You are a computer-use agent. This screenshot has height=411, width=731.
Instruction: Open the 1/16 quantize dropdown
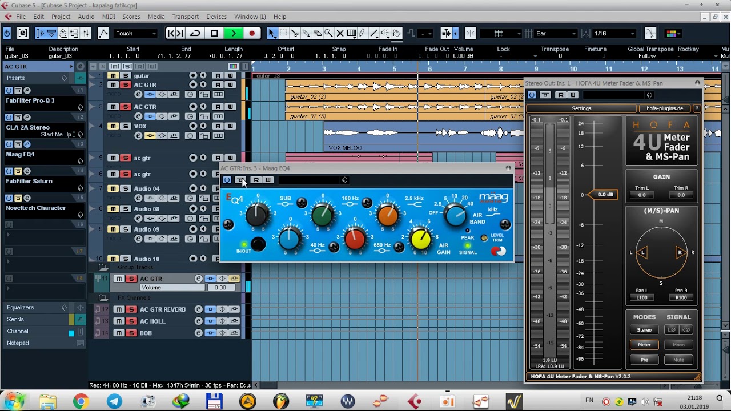pos(614,33)
